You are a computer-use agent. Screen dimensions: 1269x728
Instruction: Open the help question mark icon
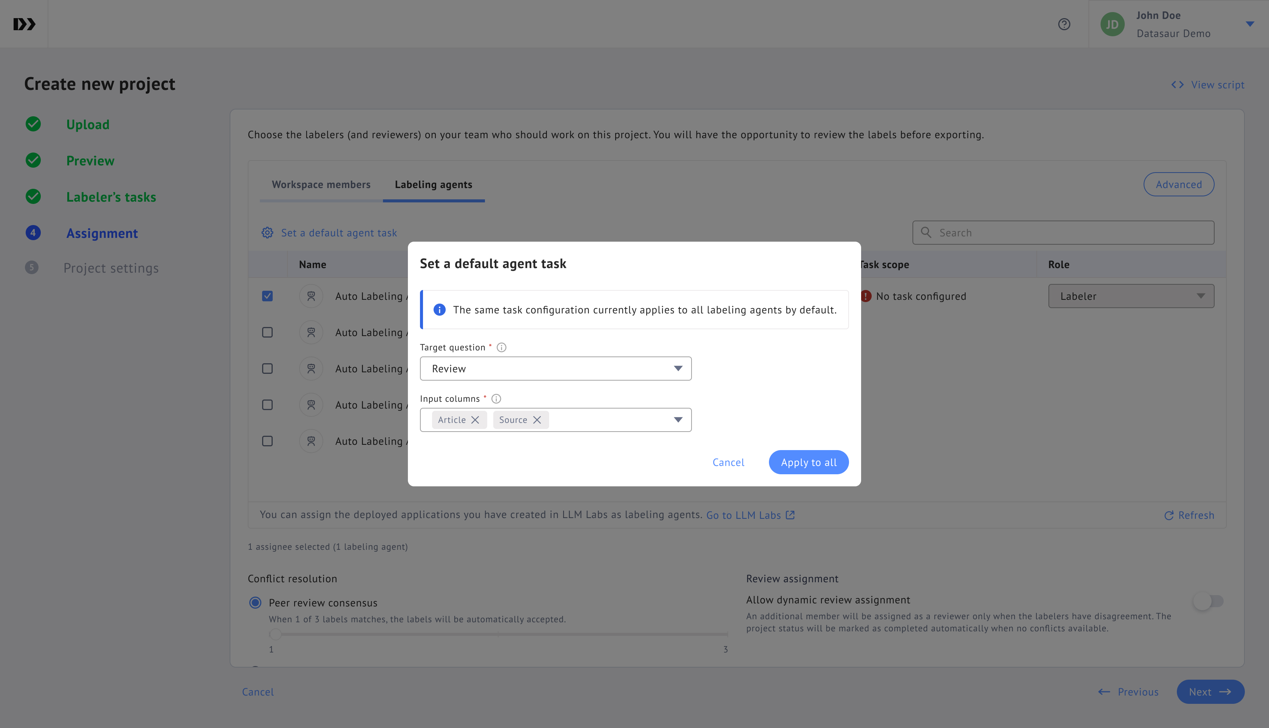point(1064,24)
